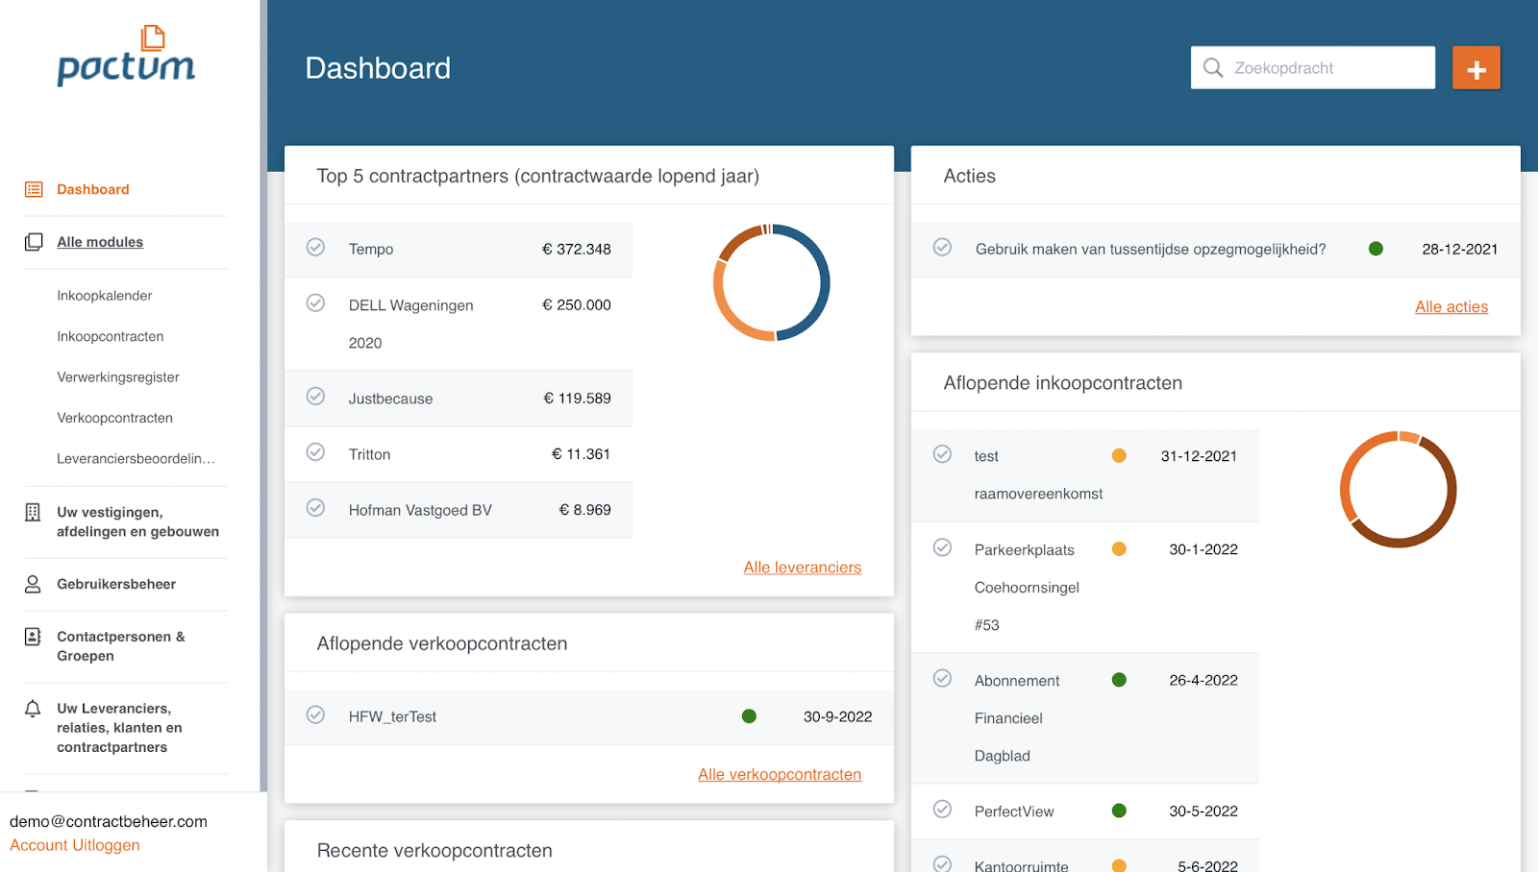
Task: Open the Inkoopkalender menu item
Action: [x=104, y=295]
